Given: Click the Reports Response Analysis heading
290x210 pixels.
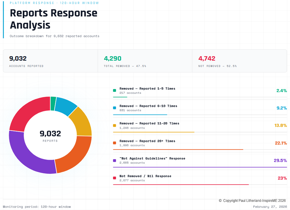Looking at the screenshot, I should point(53,19).
